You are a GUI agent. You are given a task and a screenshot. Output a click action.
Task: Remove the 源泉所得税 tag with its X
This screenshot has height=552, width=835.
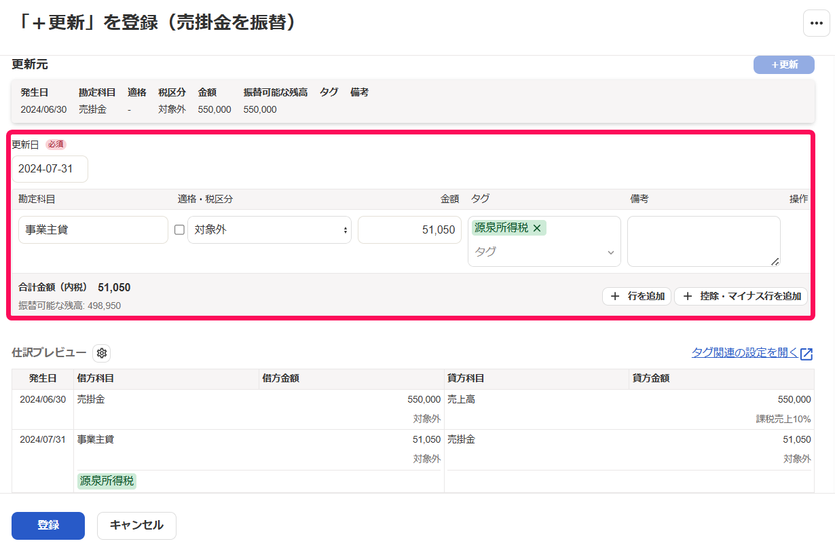tap(537, 228)
